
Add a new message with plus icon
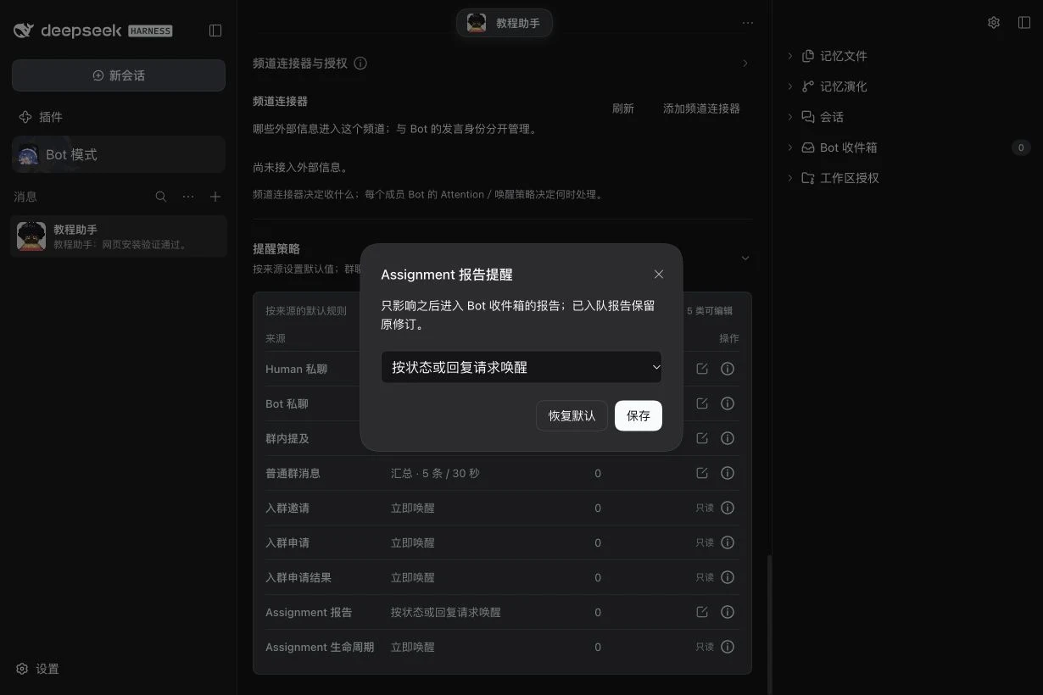(215, 197)
